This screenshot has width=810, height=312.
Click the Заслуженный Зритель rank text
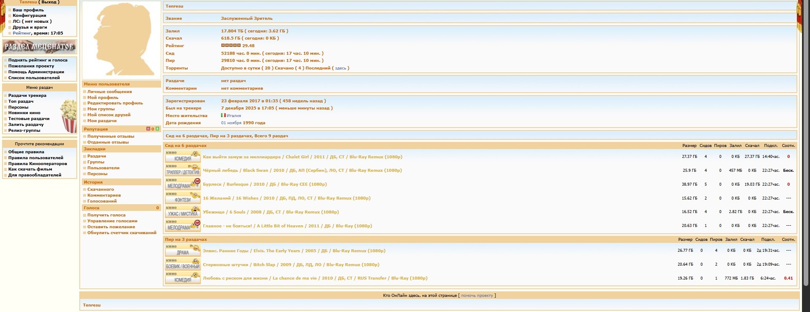(247, 19)
